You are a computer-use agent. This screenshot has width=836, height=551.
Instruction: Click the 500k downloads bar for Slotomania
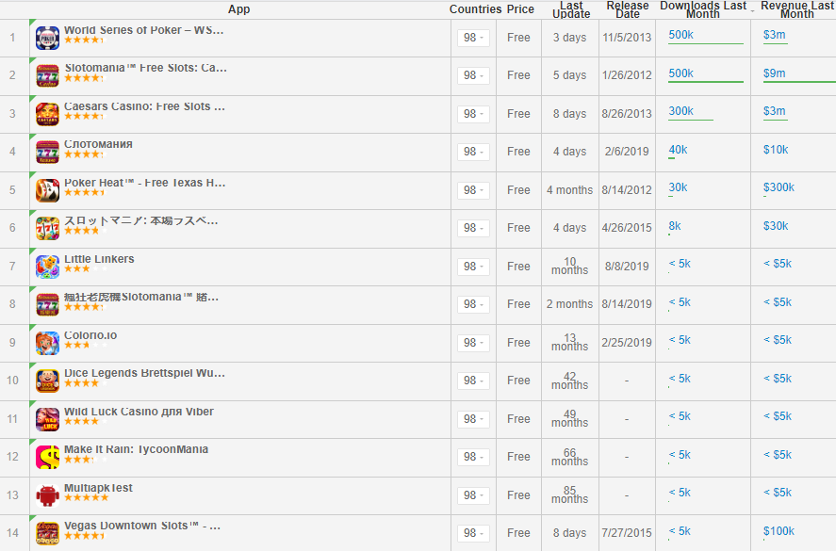point(680,73)
